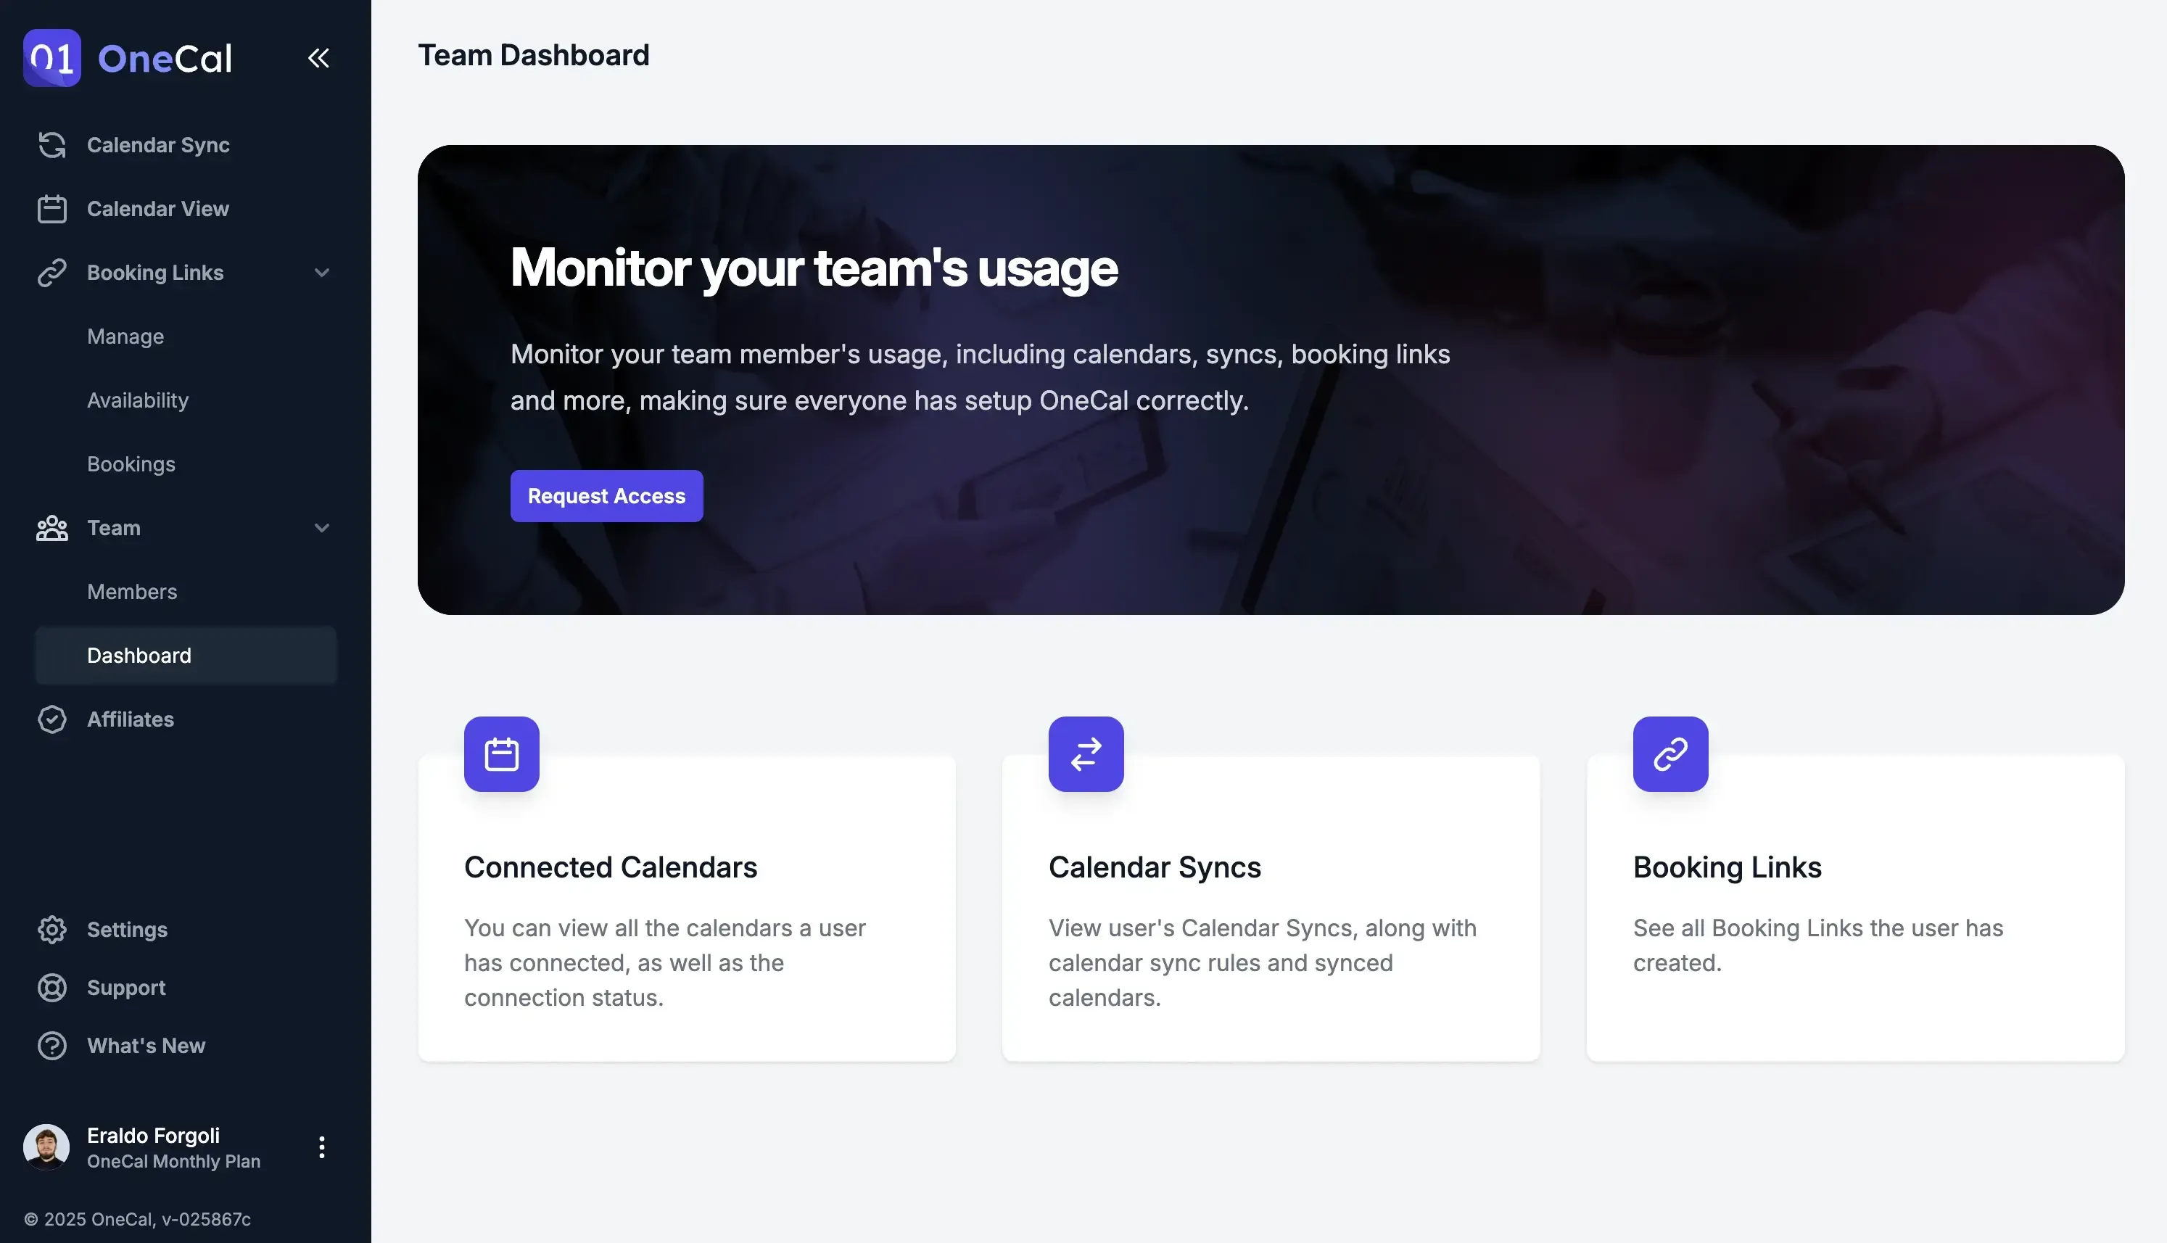
Task: Open the three-dot menu next to Eraldo Forgoli
Action: tap(322, 1147)
